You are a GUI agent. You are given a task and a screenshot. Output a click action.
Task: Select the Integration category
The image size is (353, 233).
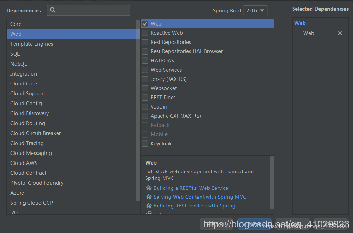72,74
